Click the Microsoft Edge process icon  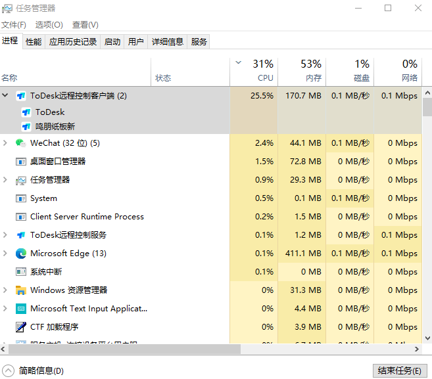click(x=21, y=254)
